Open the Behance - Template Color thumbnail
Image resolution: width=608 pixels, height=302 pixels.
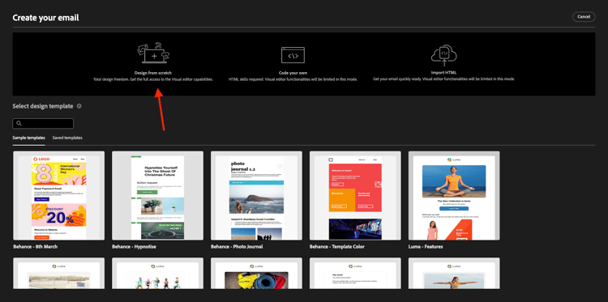tap(355, 195)
